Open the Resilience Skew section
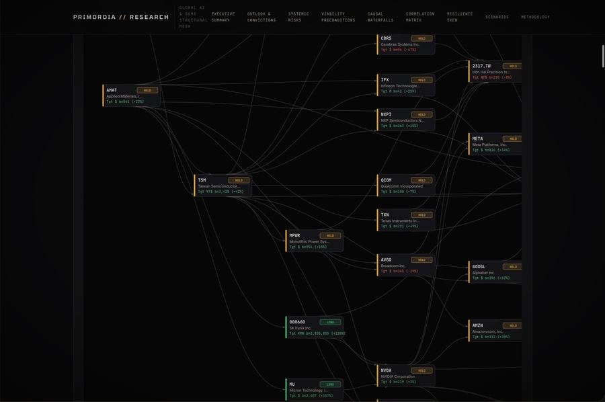This screenshot has width=605, height=402. tap(460, 17)
